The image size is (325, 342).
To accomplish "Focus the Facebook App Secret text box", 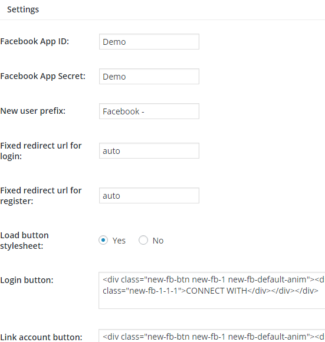I will pyautogui.click(x=149, y=76).
